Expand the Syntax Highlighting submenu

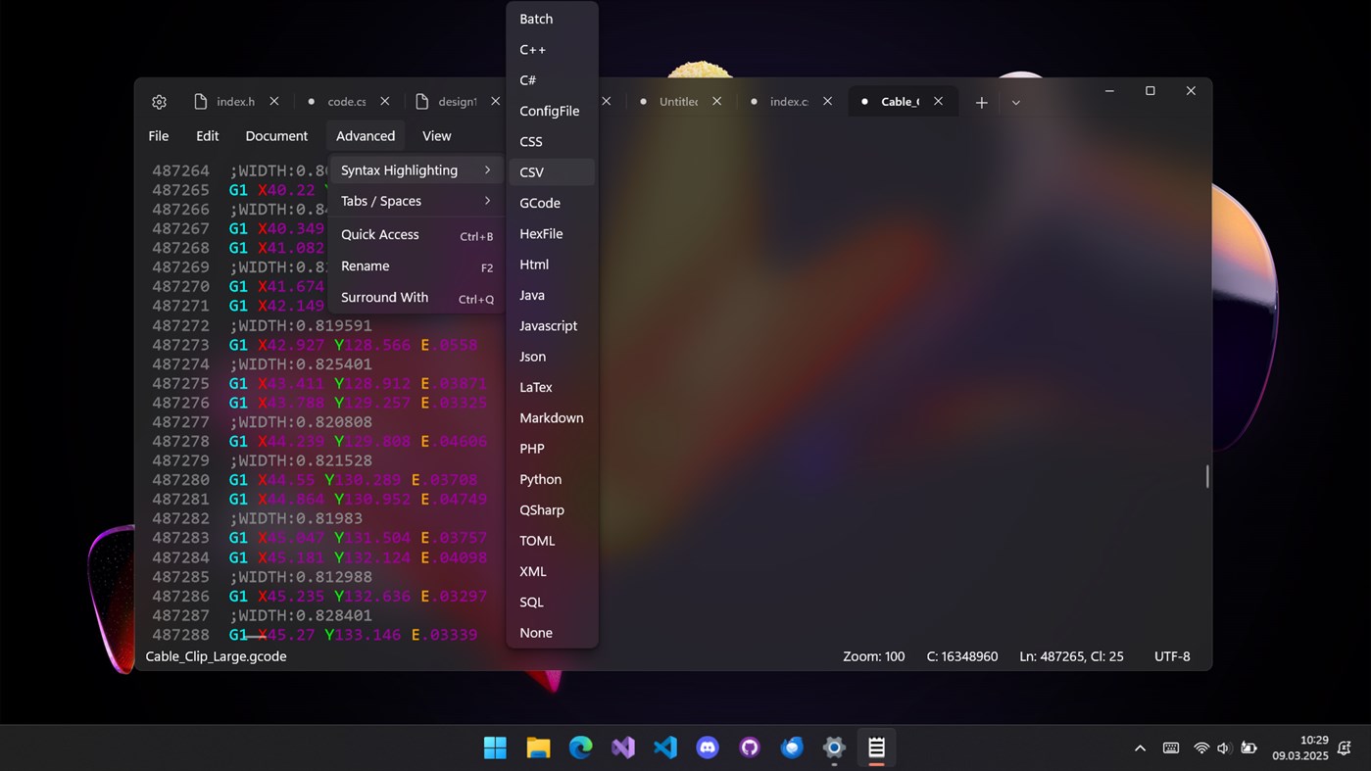pos(416,170)
